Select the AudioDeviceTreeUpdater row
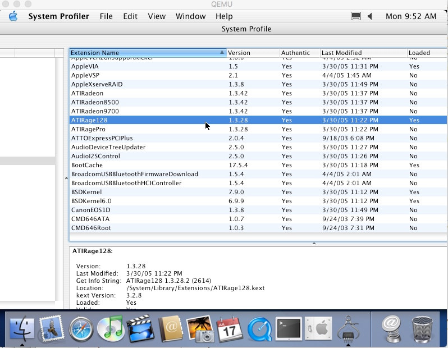The image size is (448, 348). [258, 147]
